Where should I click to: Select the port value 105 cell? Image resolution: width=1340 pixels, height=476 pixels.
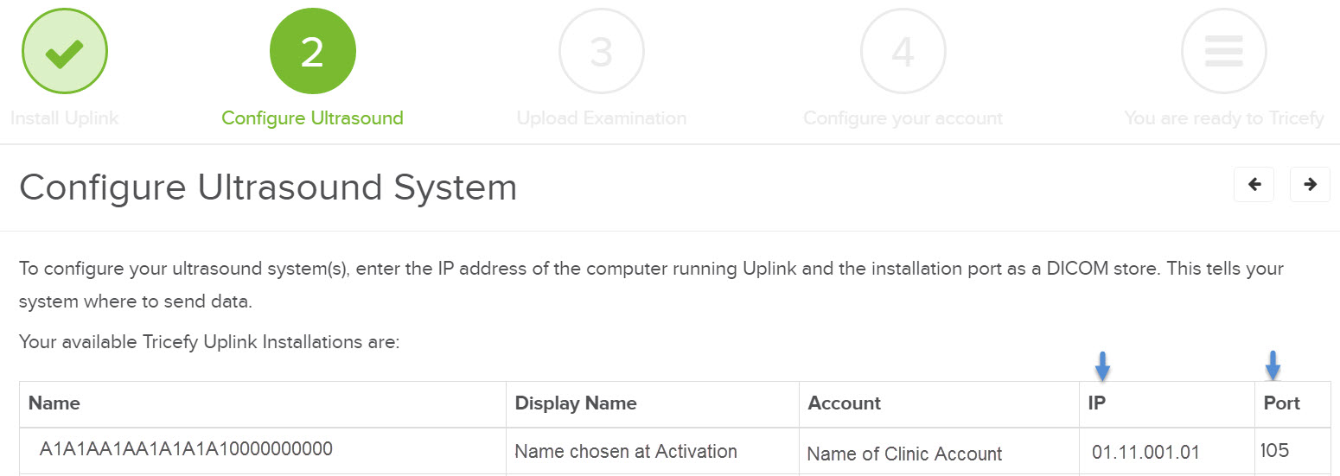coord(1274,450)
